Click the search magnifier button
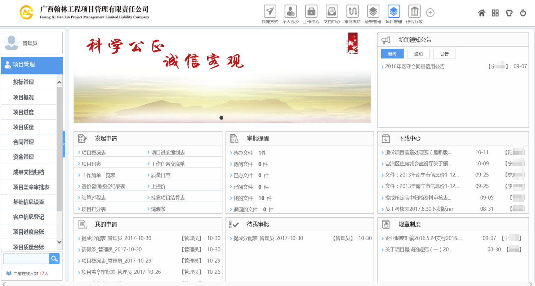 point(54,258)
